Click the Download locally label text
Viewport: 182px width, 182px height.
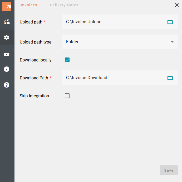tap(36, 60)
